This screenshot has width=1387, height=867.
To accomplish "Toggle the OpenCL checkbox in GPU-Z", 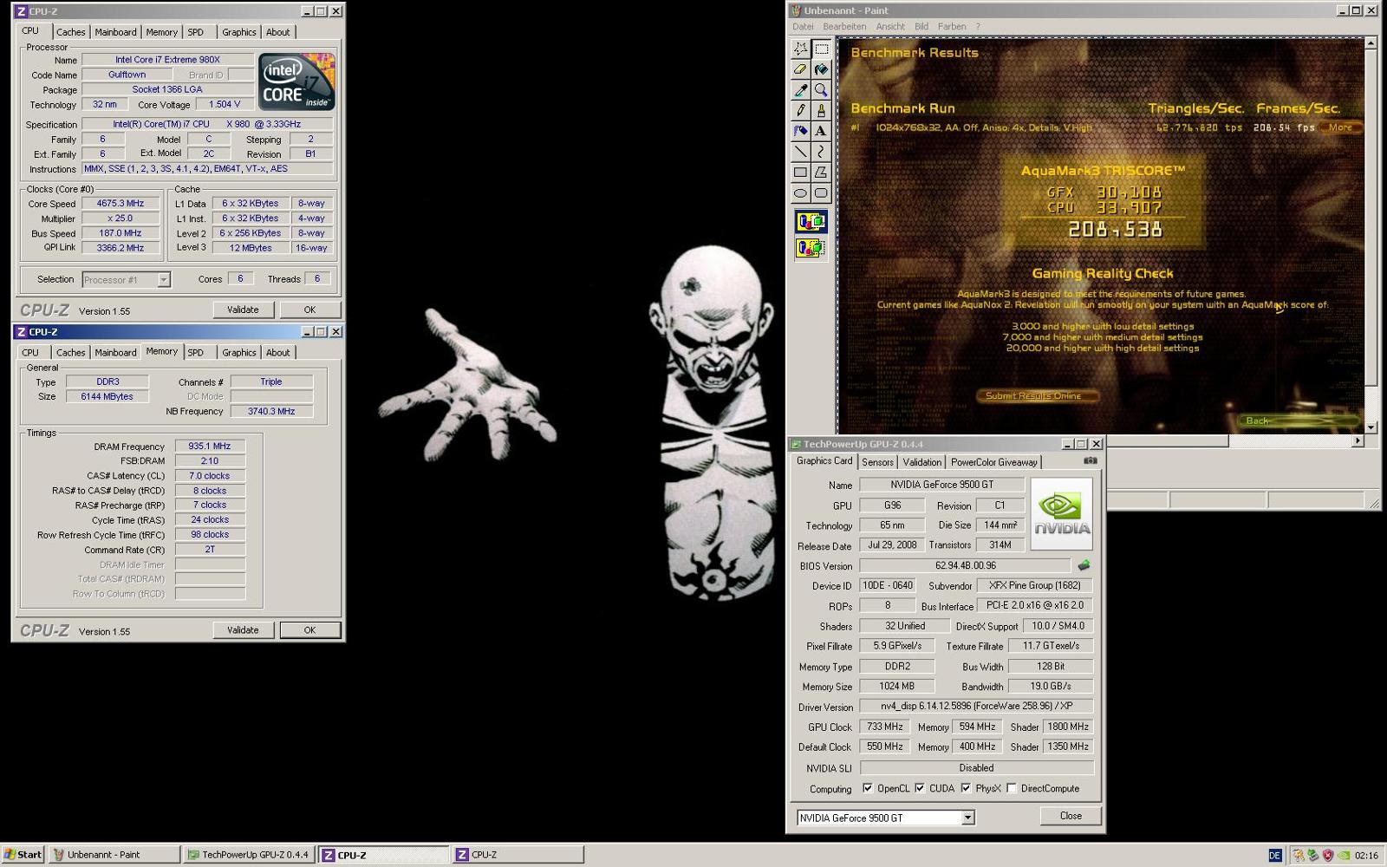I will pos(868,788).
